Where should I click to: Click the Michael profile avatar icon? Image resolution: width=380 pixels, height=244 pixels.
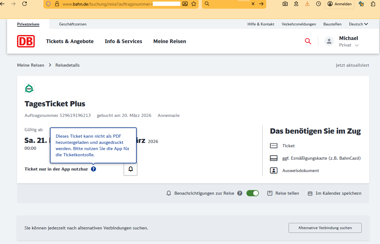click(329, 41)
